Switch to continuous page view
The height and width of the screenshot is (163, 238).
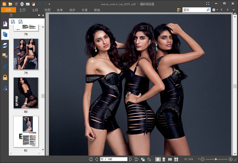(164, 159)
